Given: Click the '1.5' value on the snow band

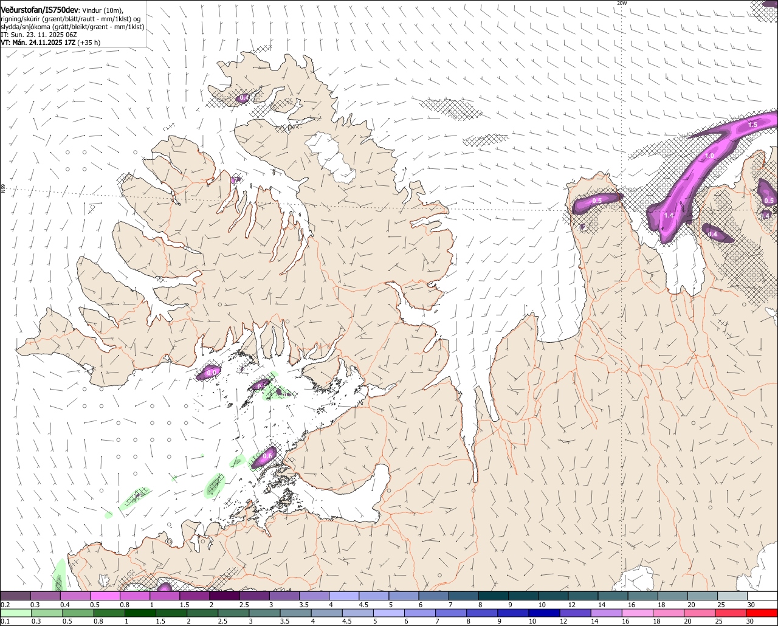Looking at the screenshot, I should 752,125.
